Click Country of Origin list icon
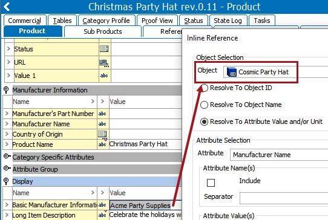328x220 pixels. pyautogui.click(x=102, y=134)
